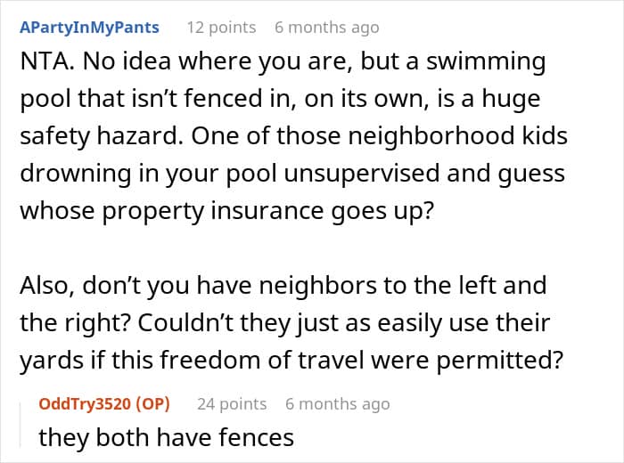This screenshot has height=463, width=624.
Task: Open the OP reply's "6 months ago" timestamp
Action: pyautogui.click(x=338, y=403)
